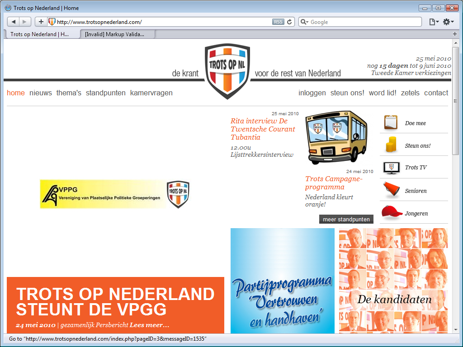Open the Steun ons! sidebar link
The width and height of the screenshot is (463, 347).
[x=417, y=146]
